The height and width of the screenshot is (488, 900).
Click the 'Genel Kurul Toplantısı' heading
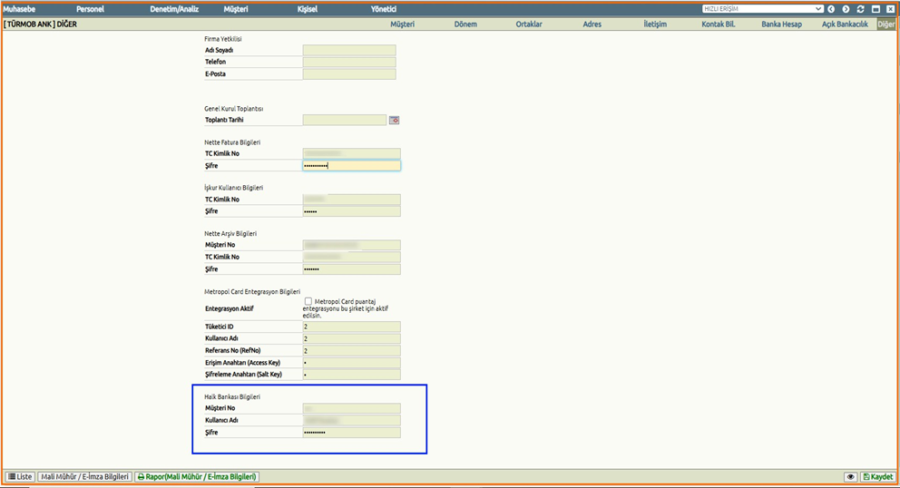(x=233, y=109)
